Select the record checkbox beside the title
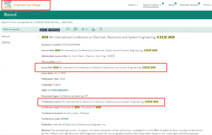This screenshot has height=135, width=212. point(38,37)
